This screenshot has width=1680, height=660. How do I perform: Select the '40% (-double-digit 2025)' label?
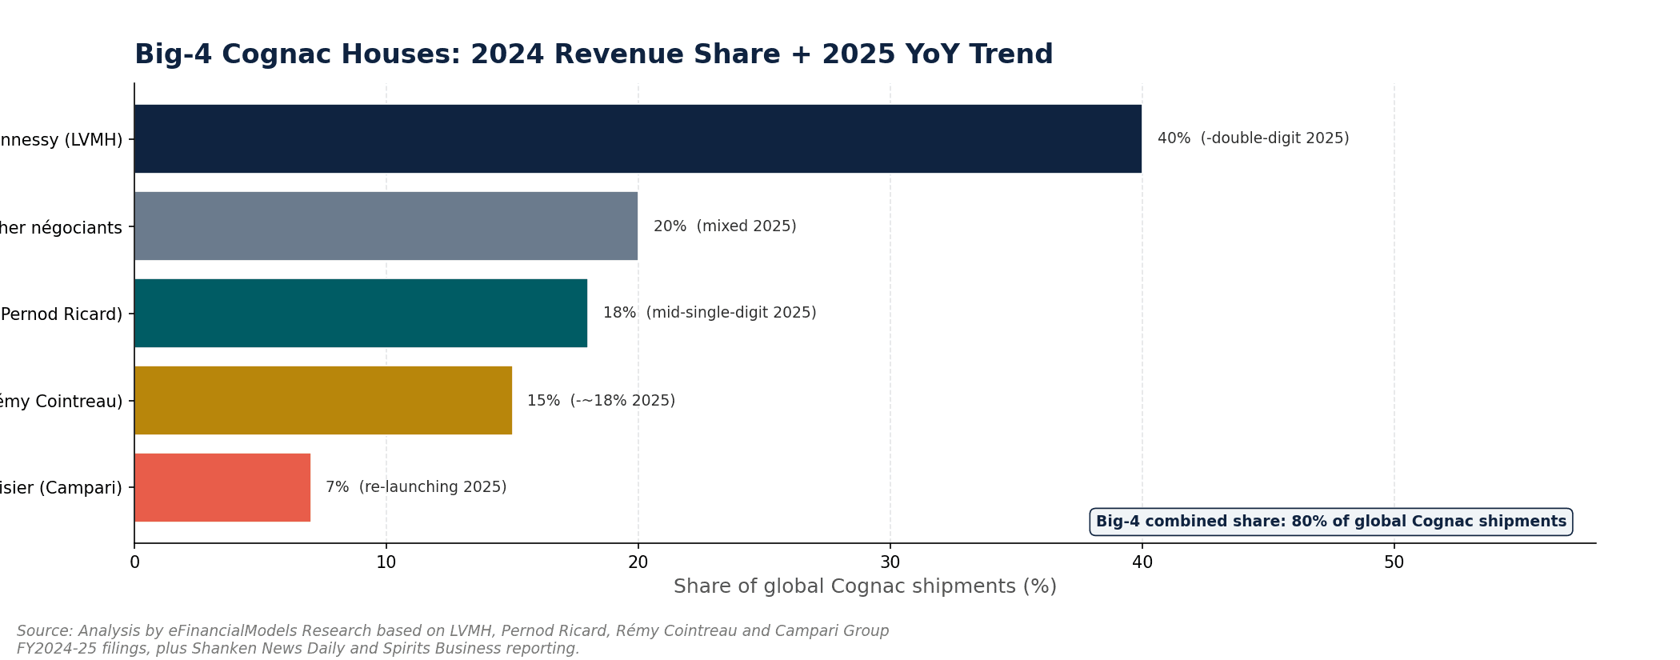coord(1253,138)
